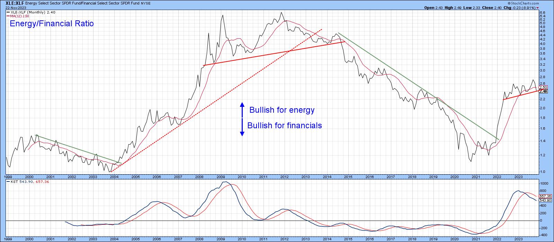Click 2022 on the KST panel time axis

(497, 239)
